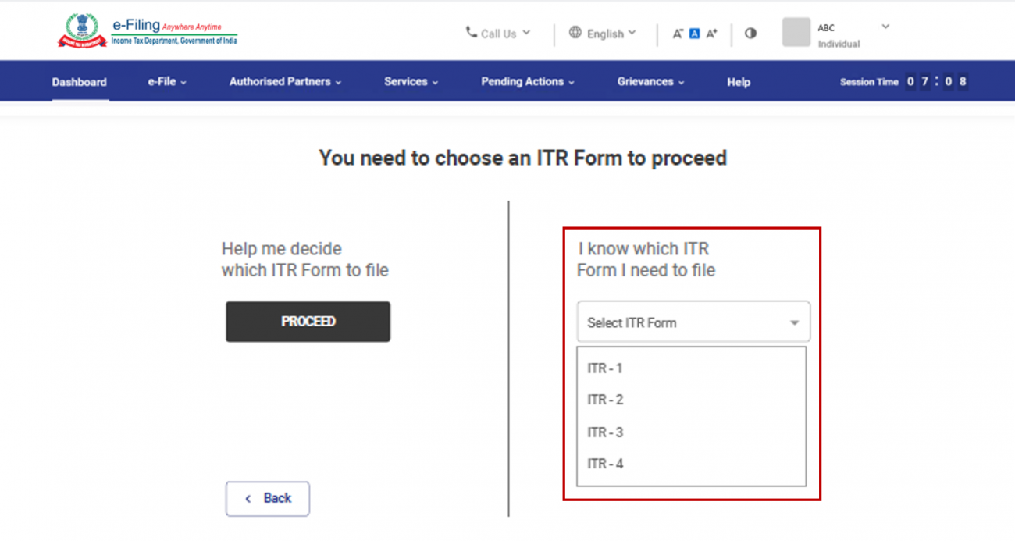This screenshot has height=541, width=1015.
Task: Decrease font size with the A⁻ icon
Action: pyautogui.click(x=679, y=33)
